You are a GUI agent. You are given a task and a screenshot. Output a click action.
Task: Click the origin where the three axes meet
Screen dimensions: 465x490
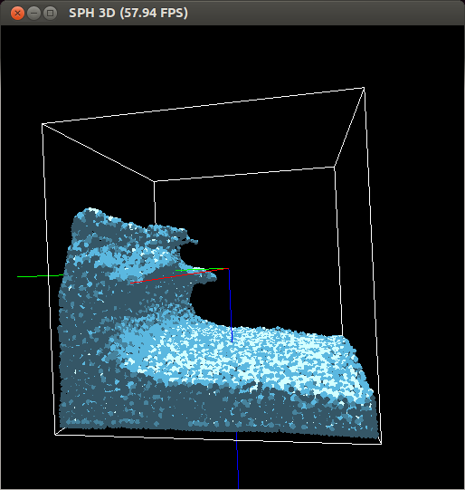[x=229, y=269]
